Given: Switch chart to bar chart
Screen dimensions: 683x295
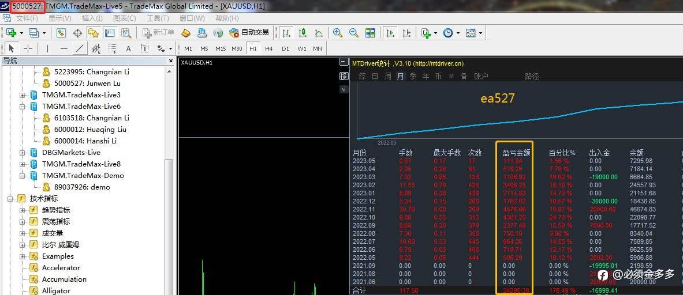Looking at the screenshot, I should 286,33.
